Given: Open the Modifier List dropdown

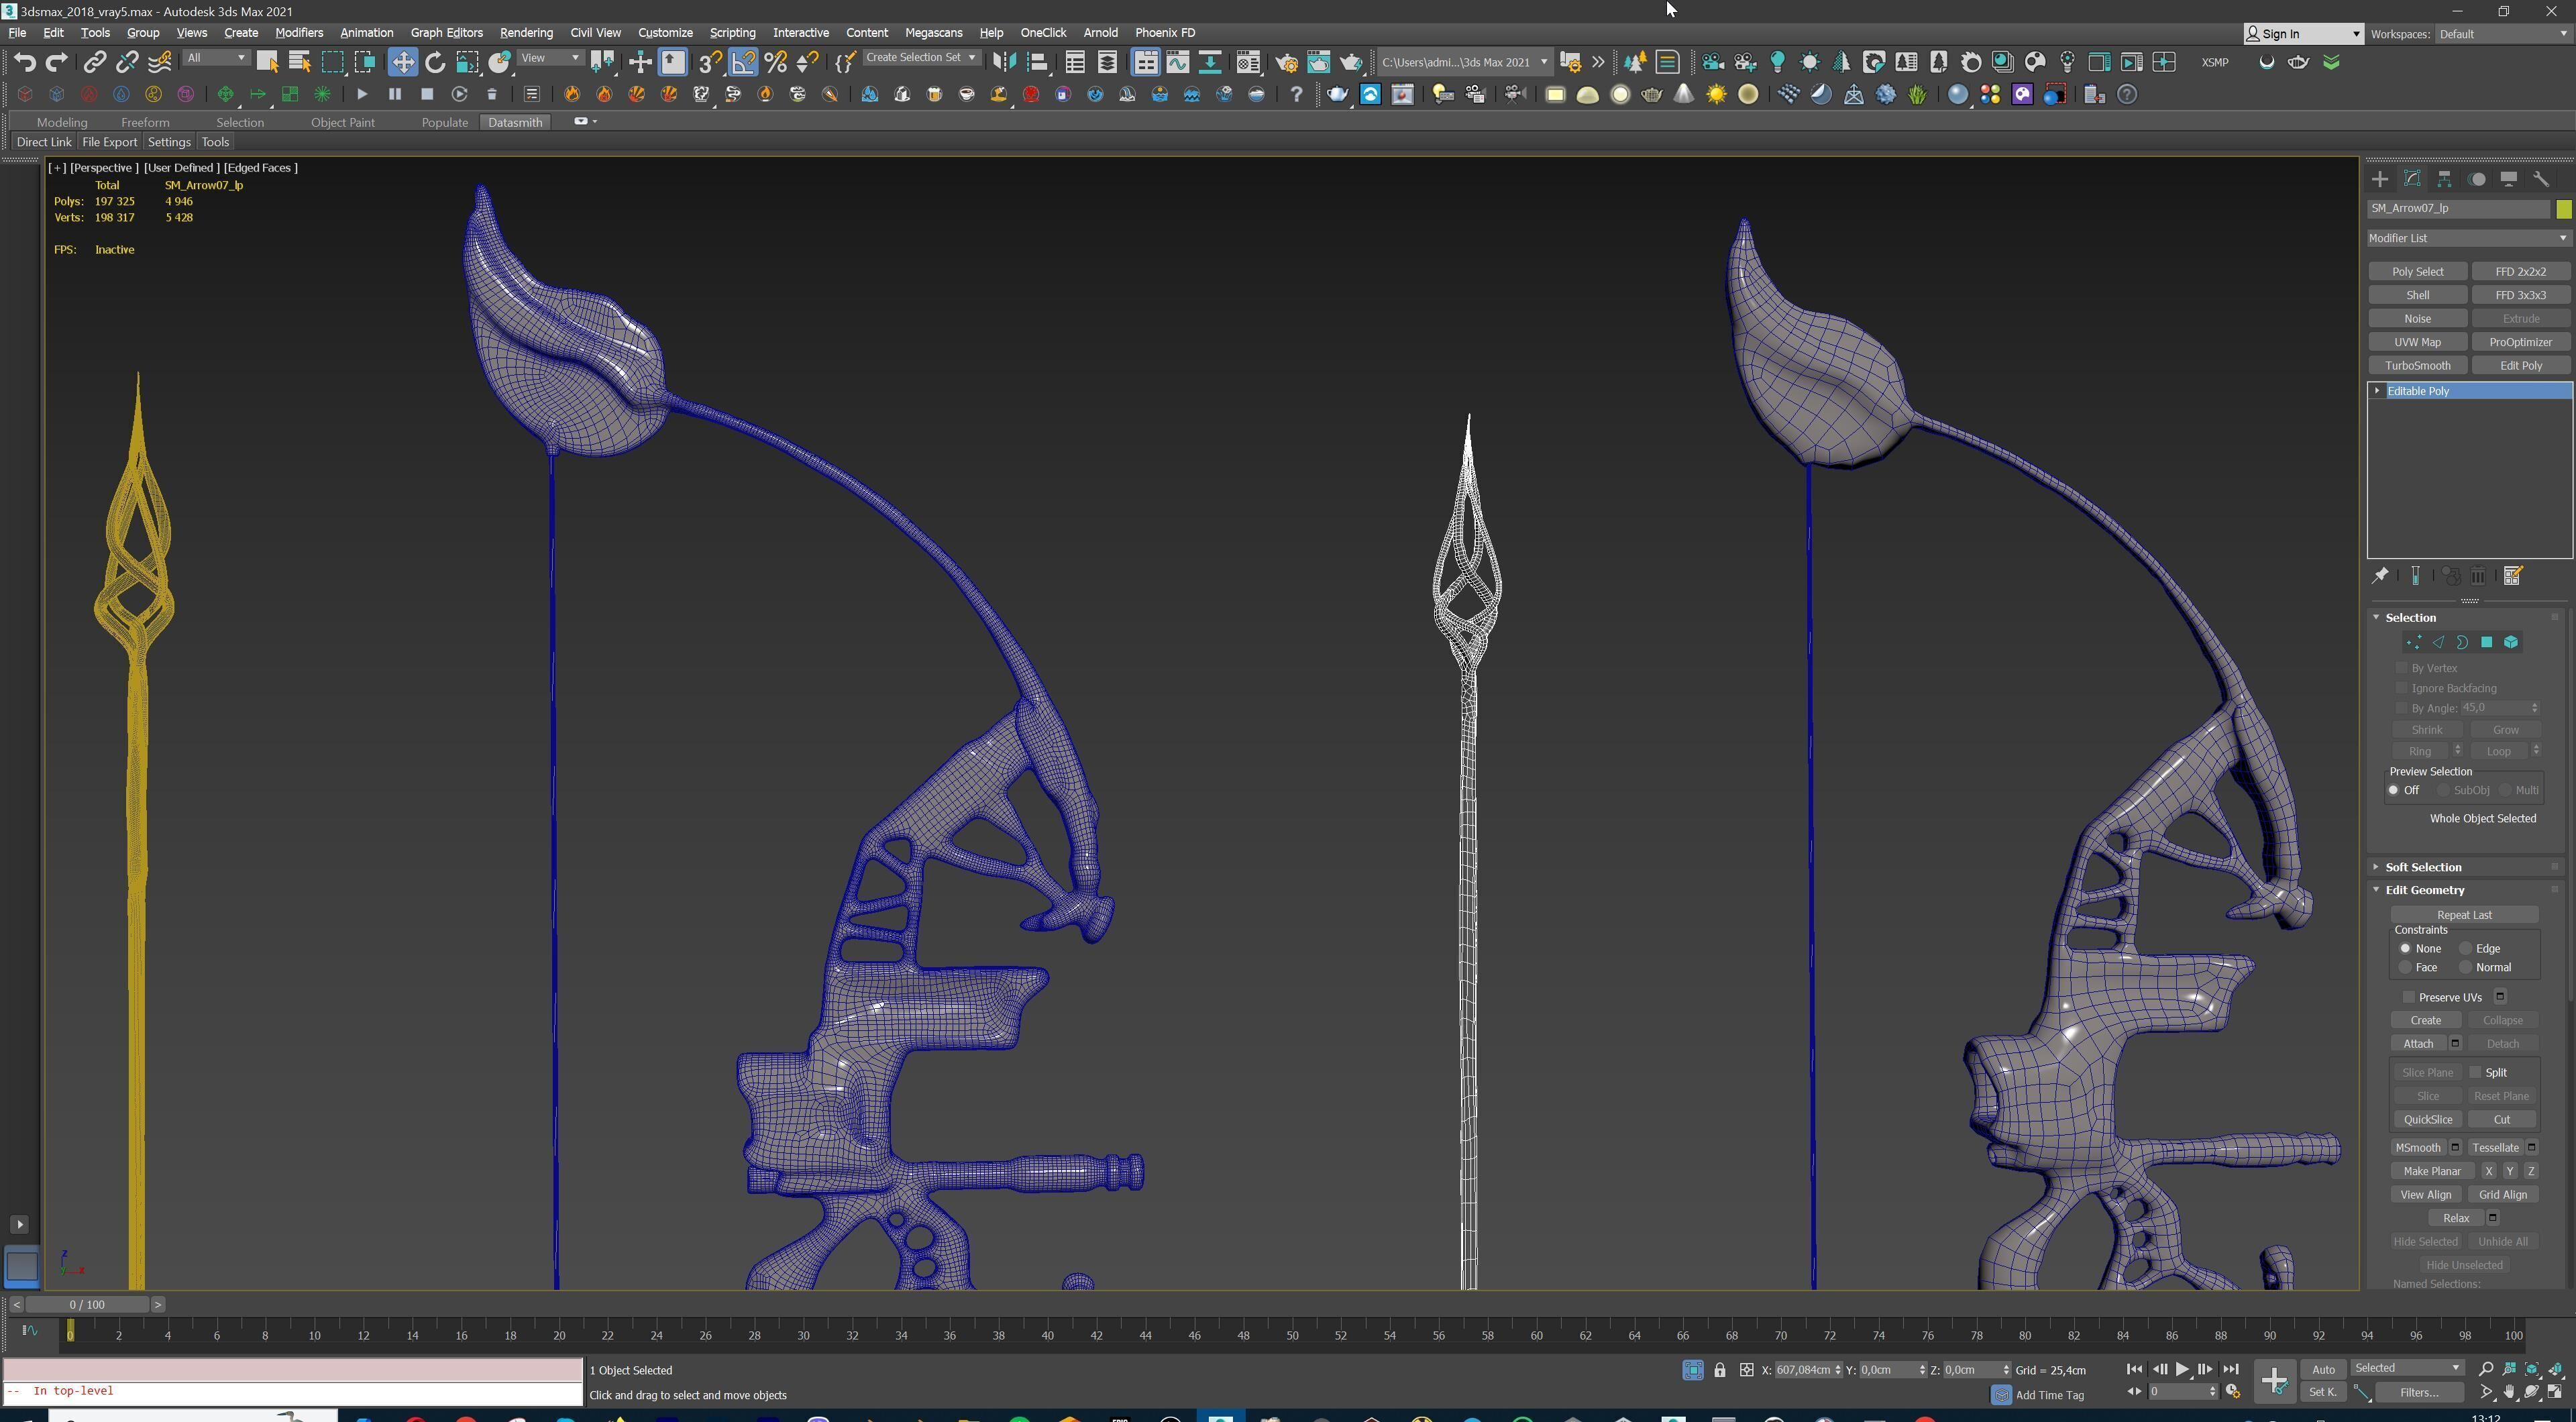Looking at the screenshot, I should [x=2467, y=238].
